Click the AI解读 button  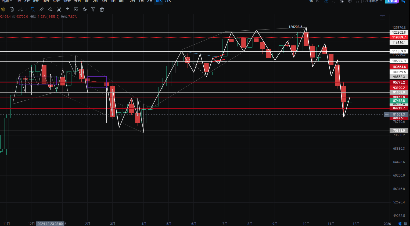point(392,1)
